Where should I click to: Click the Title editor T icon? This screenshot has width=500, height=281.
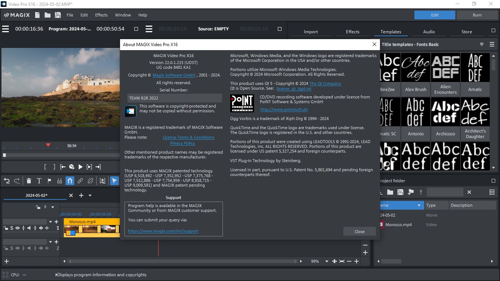coord(39,181)
